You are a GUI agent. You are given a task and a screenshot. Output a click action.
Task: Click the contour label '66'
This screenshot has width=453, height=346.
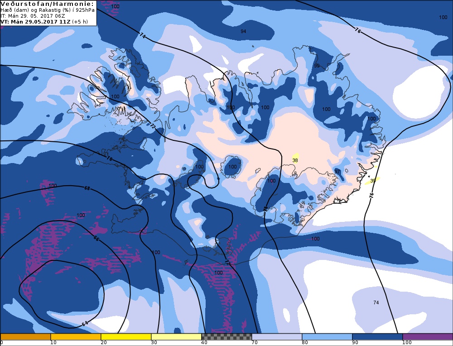pyautogui.click(x=96, y=239)
